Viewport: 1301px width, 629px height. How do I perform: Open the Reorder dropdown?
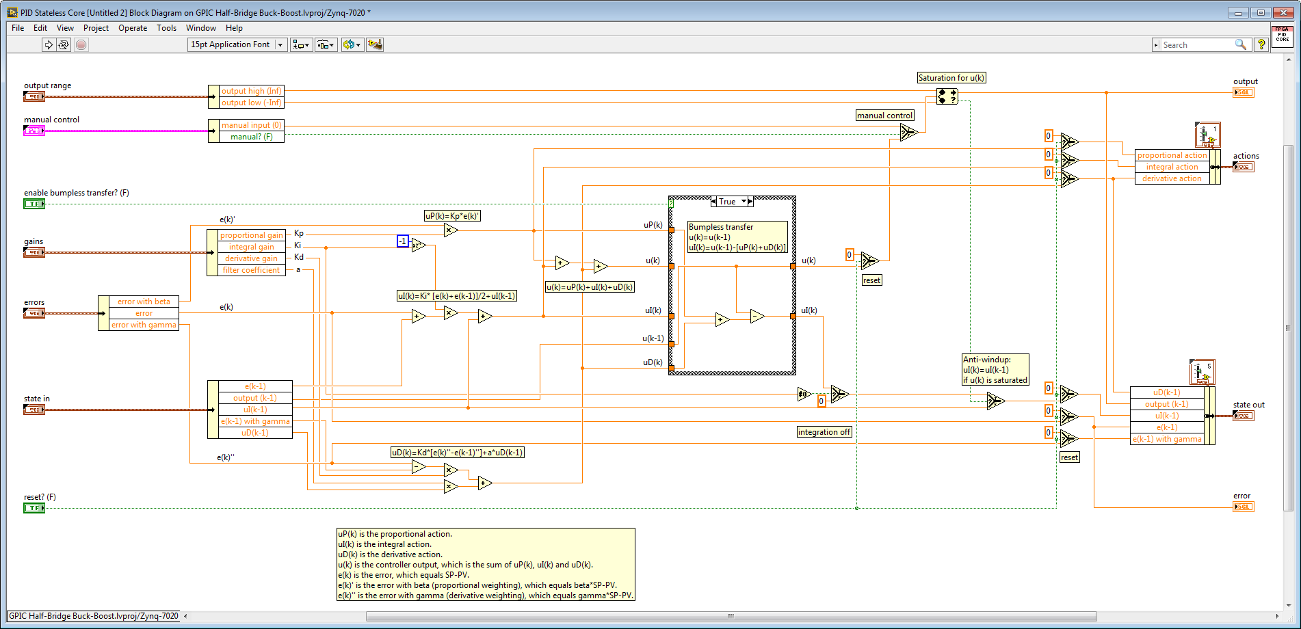352,44
